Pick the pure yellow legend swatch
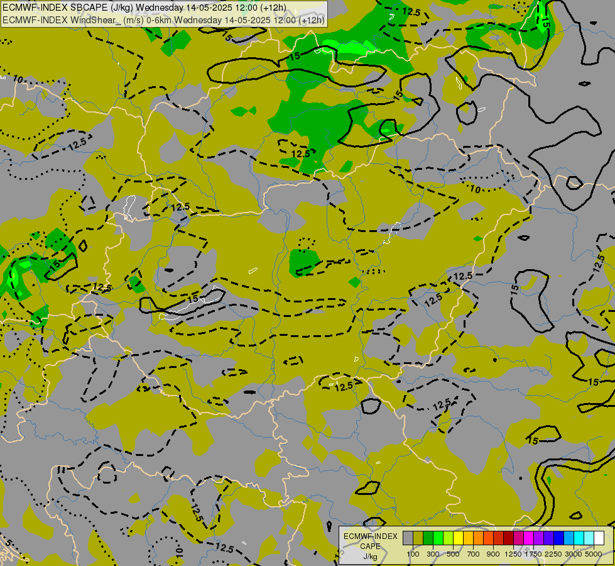The width and height of the screenshot is (615, 566). point(458,538)
